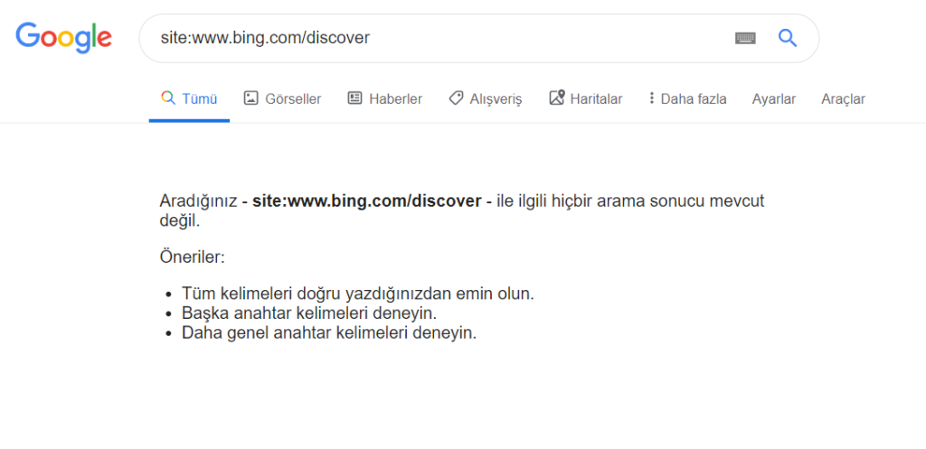Open the Haritalar tab
This screenshot has height=449, width=926.
(585, 99)
